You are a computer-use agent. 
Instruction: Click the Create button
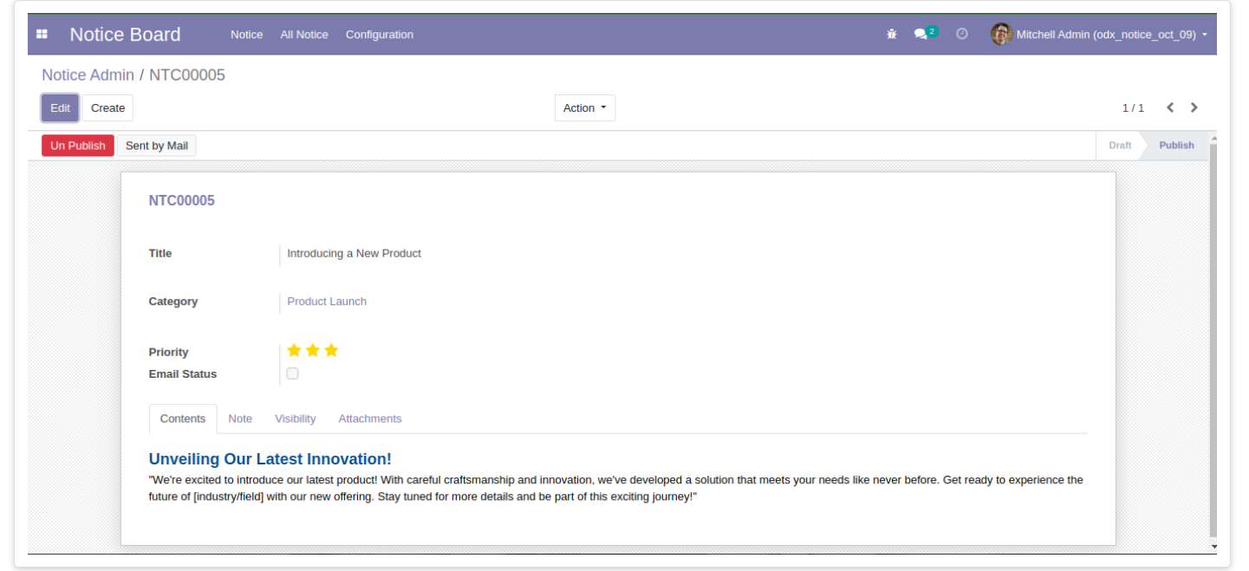coord(108,108)
